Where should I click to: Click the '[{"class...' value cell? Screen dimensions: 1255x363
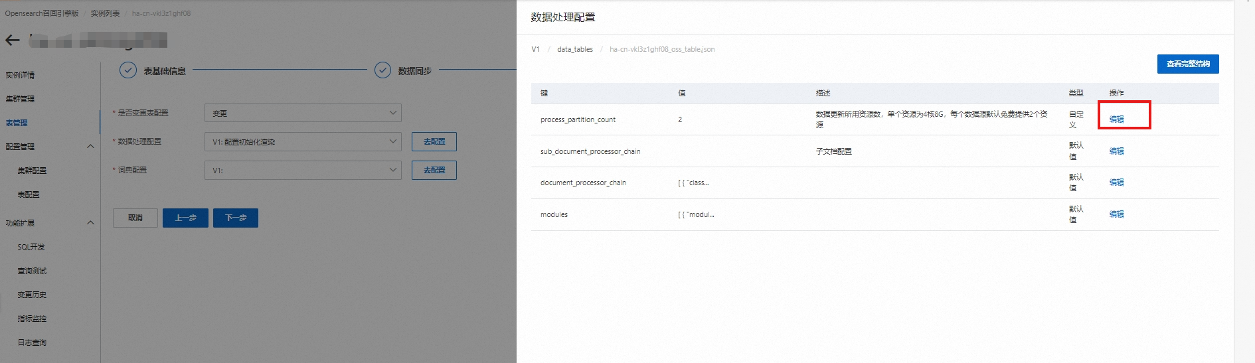pos(693,182)
